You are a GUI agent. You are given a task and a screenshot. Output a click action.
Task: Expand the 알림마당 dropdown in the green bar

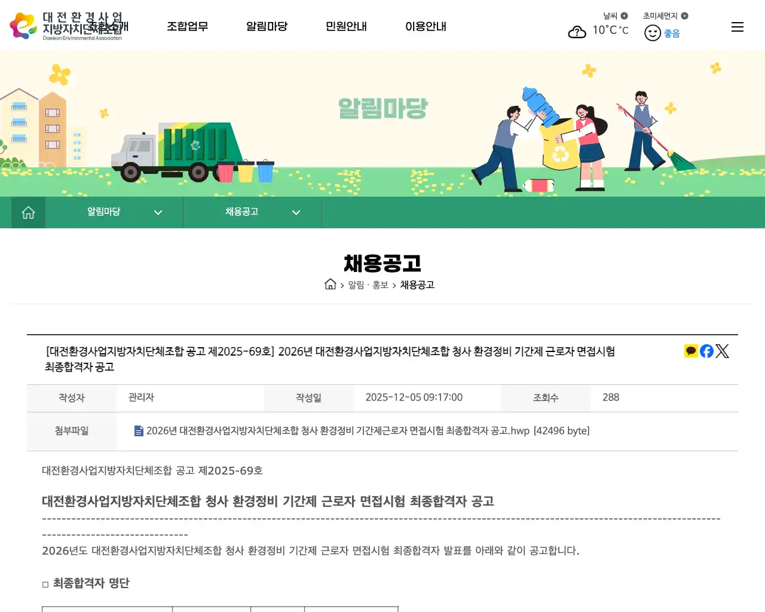point(158,212)
